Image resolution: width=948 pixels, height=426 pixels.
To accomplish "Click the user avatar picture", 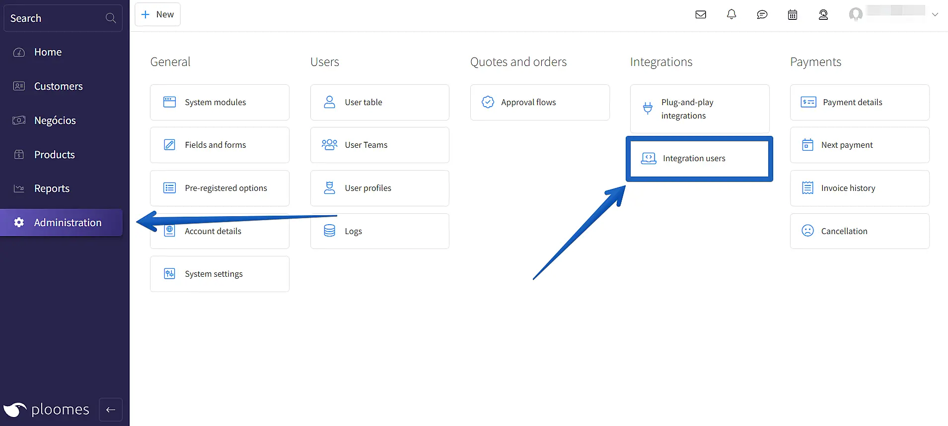I will [x=856, y=14].
